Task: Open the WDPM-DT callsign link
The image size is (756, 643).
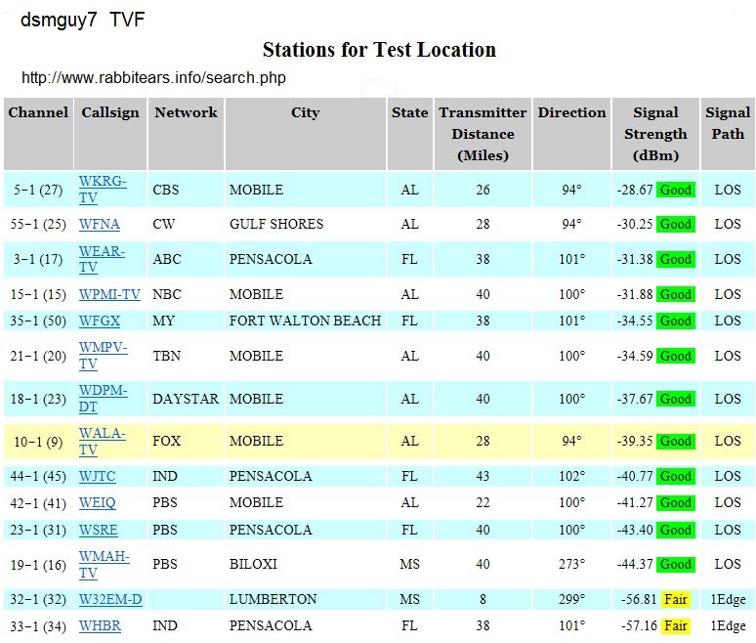Action: coord(103,399)
